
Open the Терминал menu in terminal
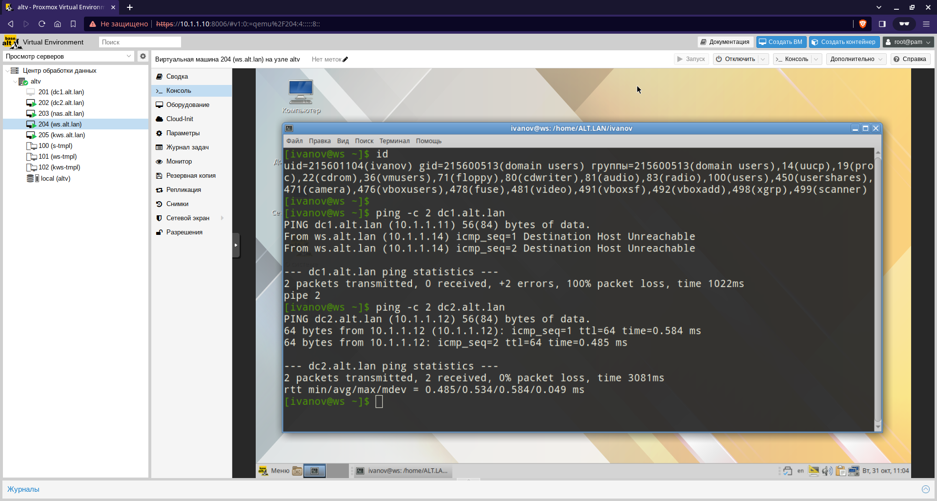394,141
